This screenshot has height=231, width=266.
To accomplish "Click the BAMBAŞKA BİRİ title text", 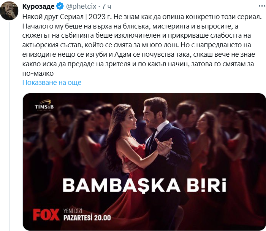I will point(144,186).
